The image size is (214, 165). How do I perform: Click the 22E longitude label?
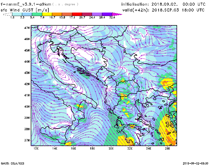point(130,148)
